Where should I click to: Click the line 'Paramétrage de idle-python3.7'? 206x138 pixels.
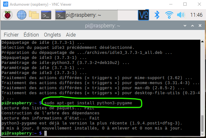[65, 63]
